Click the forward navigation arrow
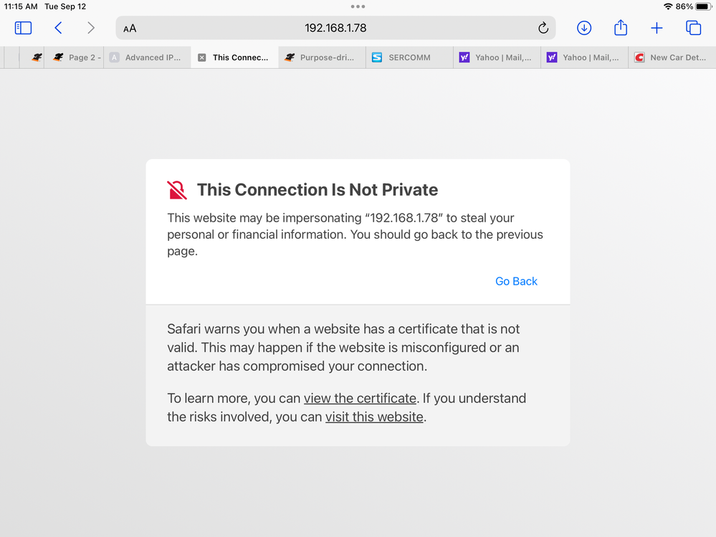 point(90,28)
